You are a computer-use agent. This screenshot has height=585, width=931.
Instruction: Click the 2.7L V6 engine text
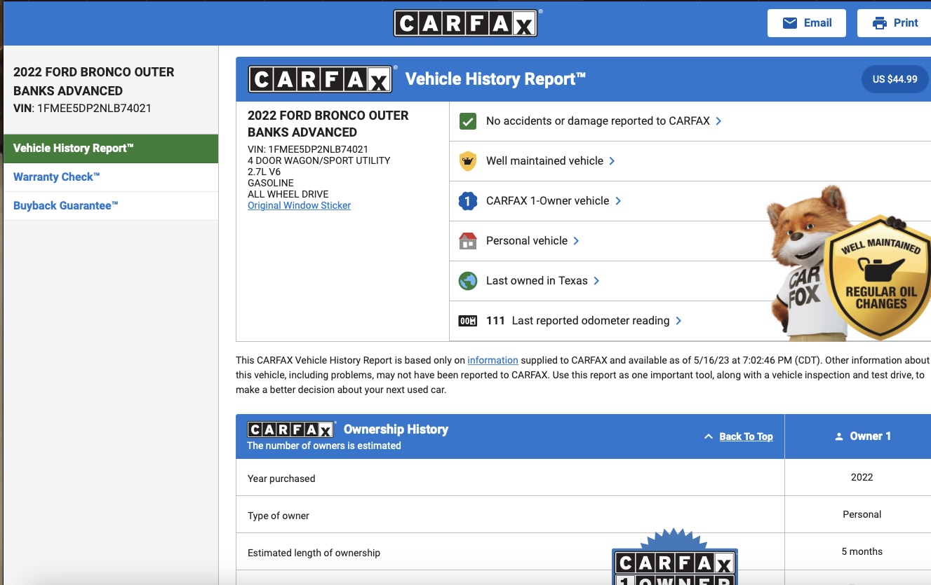click(264, 172)
